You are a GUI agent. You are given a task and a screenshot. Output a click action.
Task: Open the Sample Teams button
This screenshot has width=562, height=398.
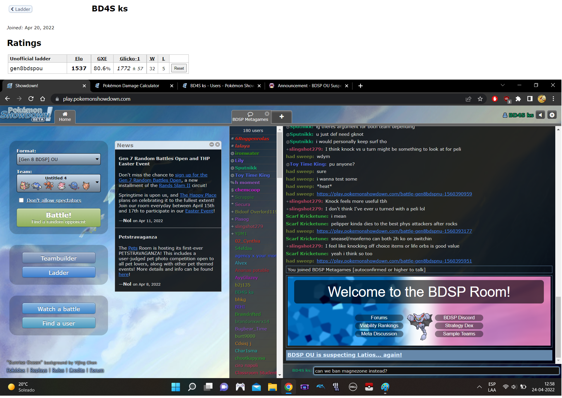click(x=459, y=334)
